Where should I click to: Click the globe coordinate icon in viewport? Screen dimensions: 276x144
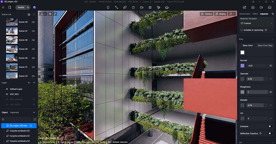click(x=50, y=14)
